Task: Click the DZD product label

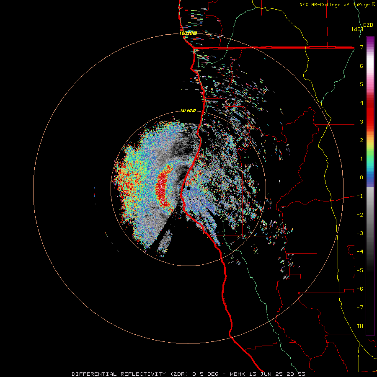Action: click(x=368, y=25)
